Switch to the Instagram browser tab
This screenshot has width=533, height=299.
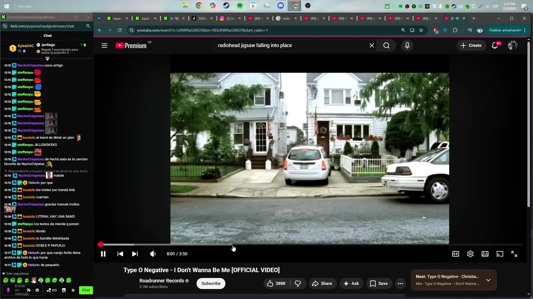(230, 18)
